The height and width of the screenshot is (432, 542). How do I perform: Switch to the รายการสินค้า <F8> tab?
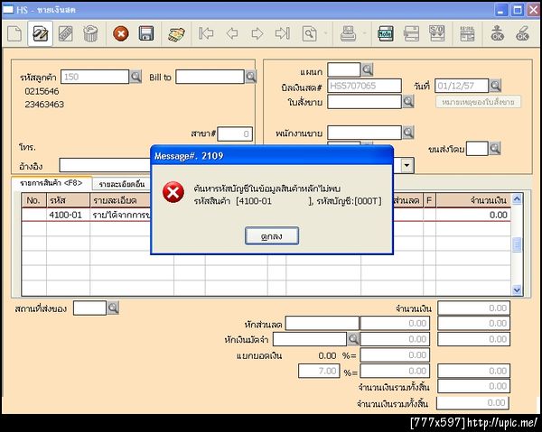[x=51, y=183]
